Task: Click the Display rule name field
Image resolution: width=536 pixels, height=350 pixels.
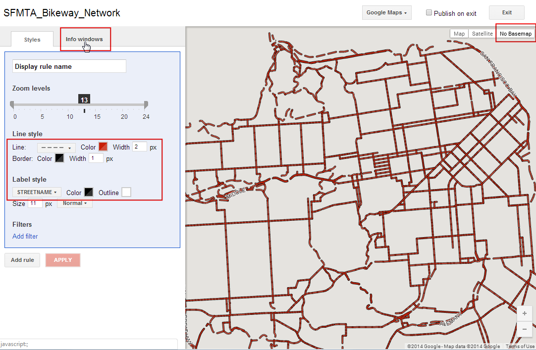Action: coord(69,66)
